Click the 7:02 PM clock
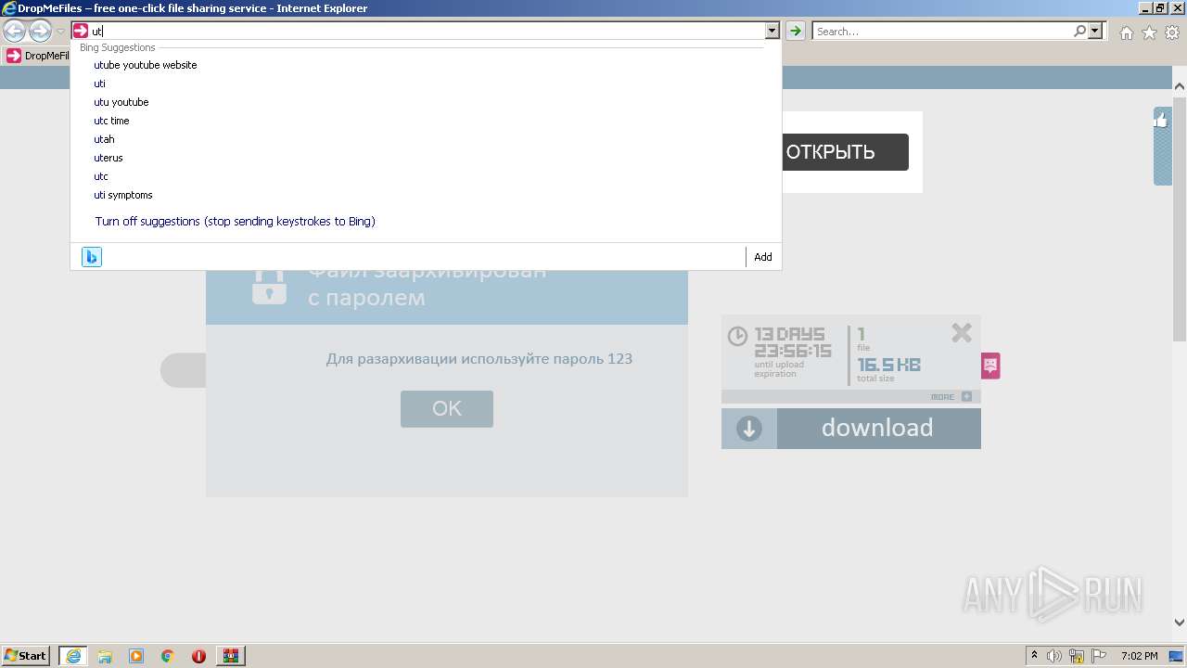 pos(1139,656)
